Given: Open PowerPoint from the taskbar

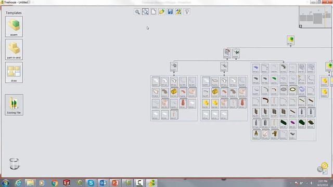Looking at the screenshot, I should pyautogui.click(x=116, y=183).
